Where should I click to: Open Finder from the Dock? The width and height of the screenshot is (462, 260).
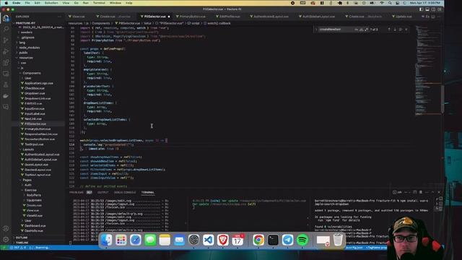pyautogui.click(x=106, y=240)
